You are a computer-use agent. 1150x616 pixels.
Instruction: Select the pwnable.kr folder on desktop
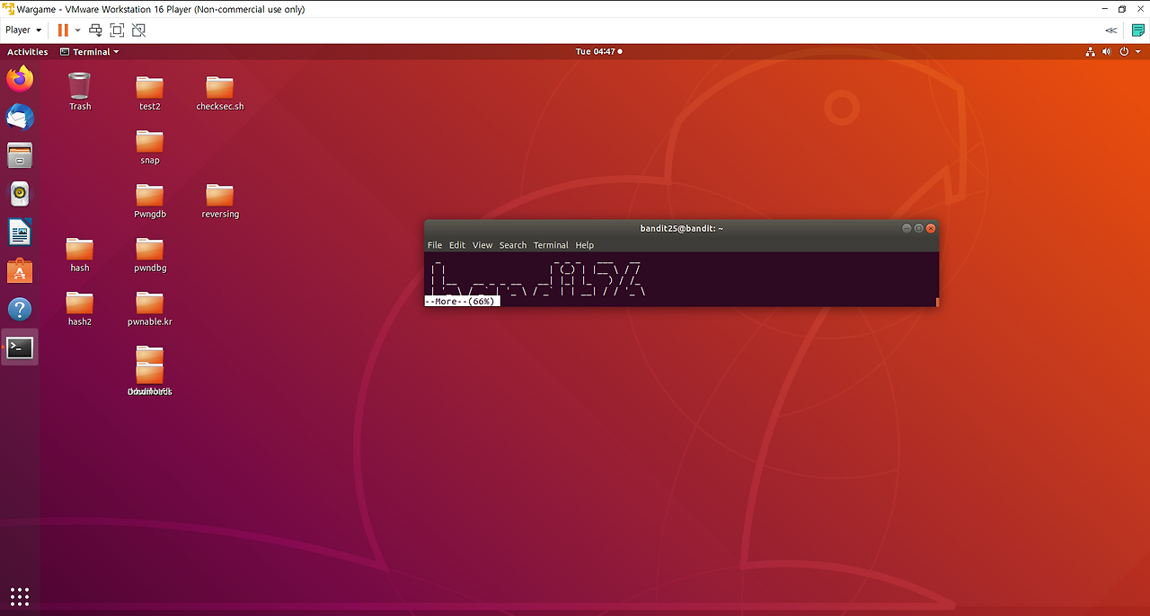(150, 308)
